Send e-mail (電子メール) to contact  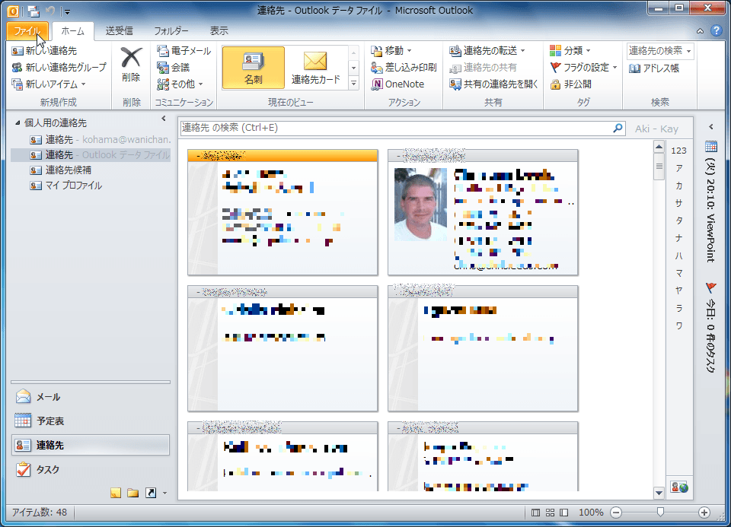click(184, 51)
